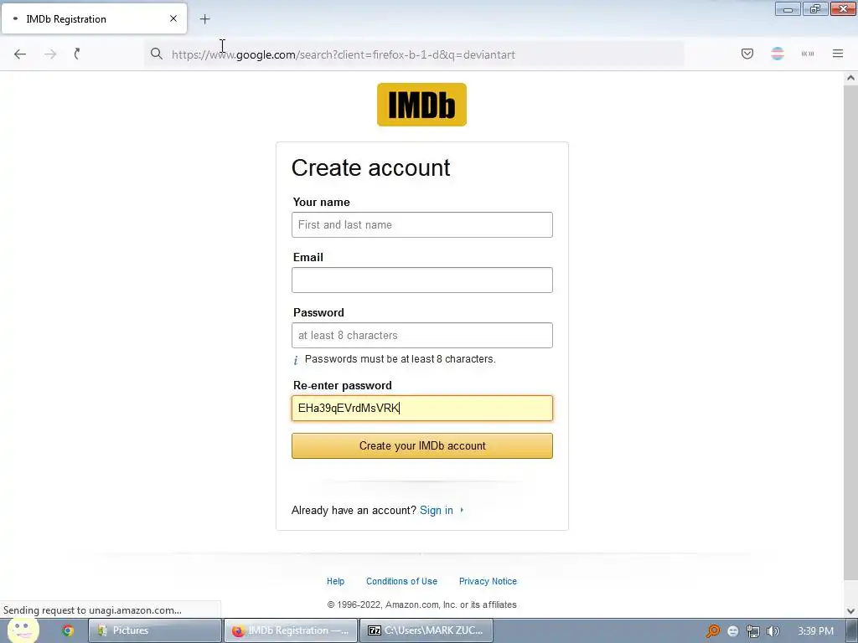
Task: Switch to the Pictures taskbar window
Action: click(155, 630)
